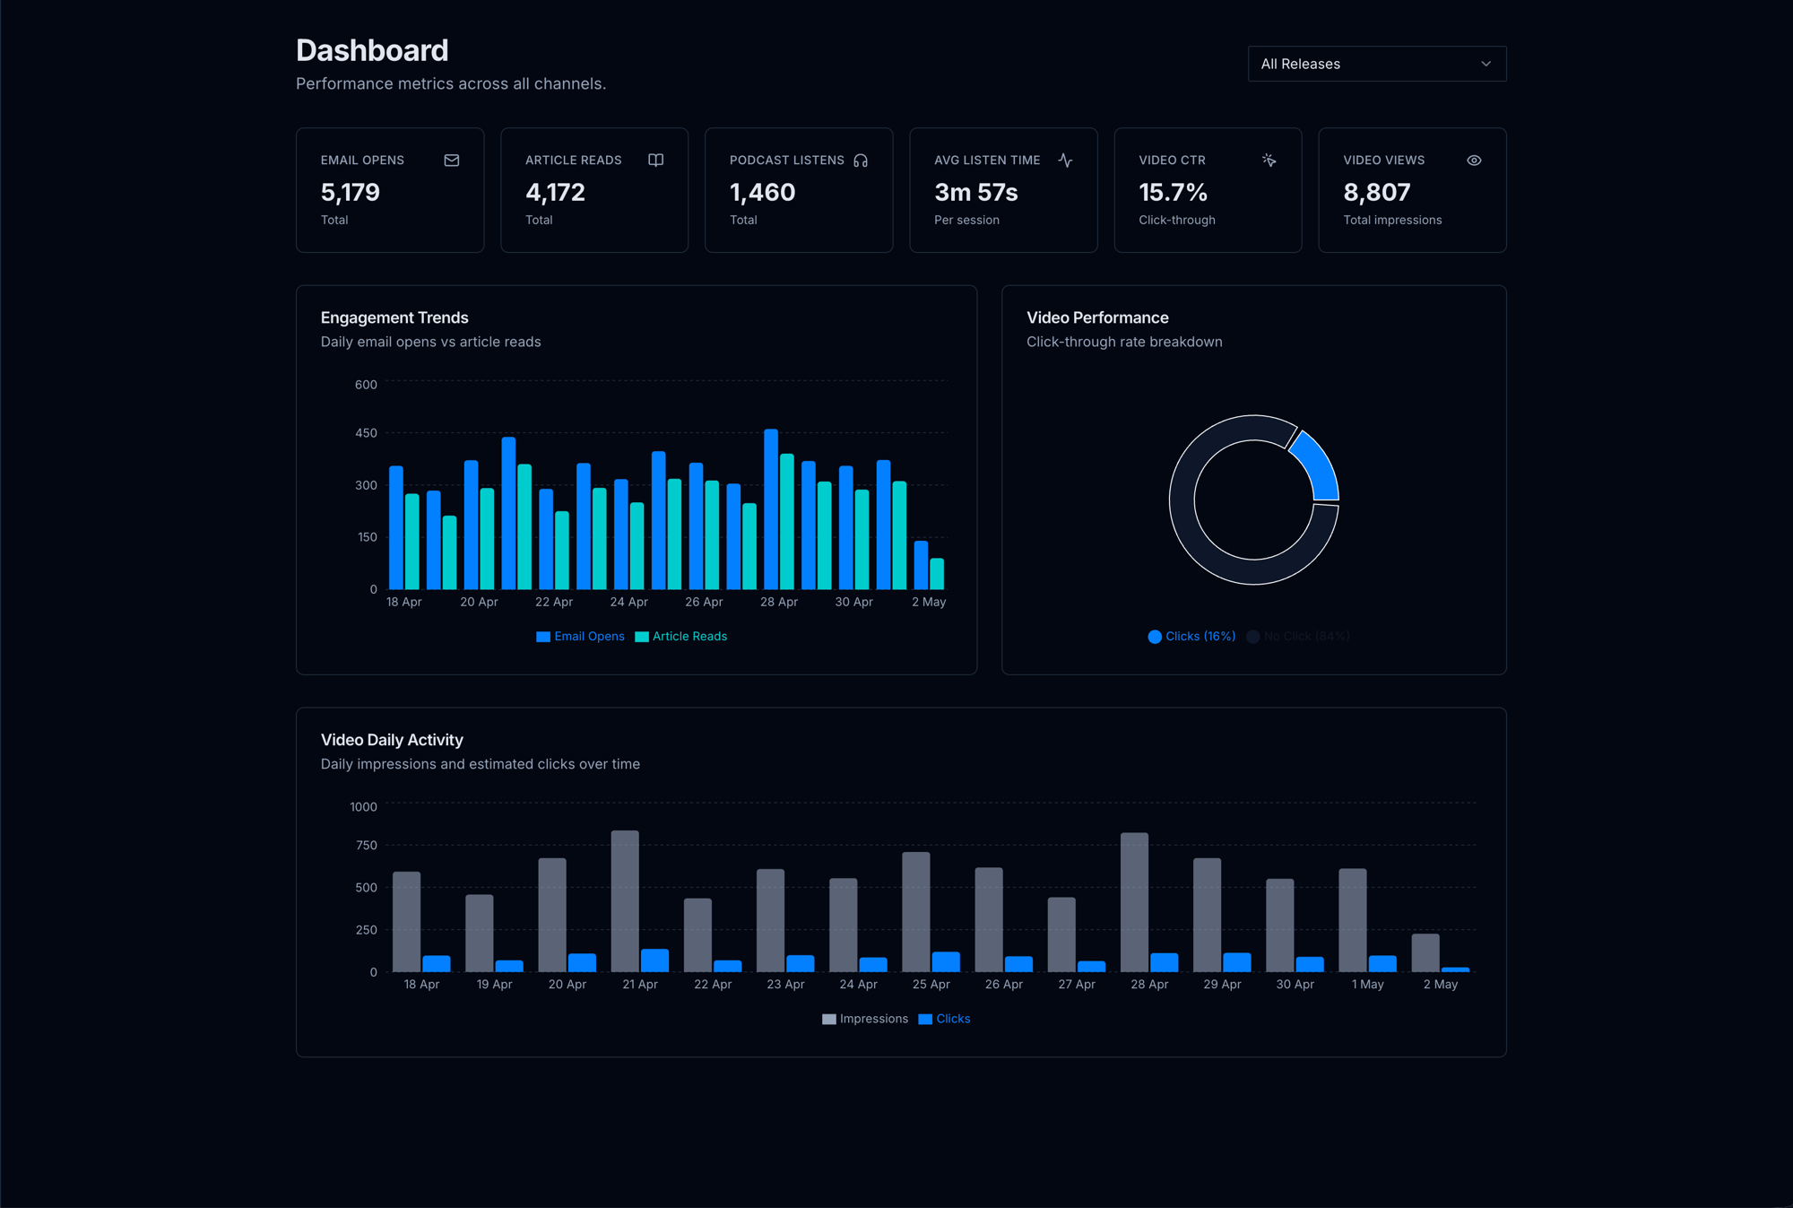Toggle the Impressions legend in Video Daily Activity
This screenshot has height=1208, width=1793.
click(865, 1019)
